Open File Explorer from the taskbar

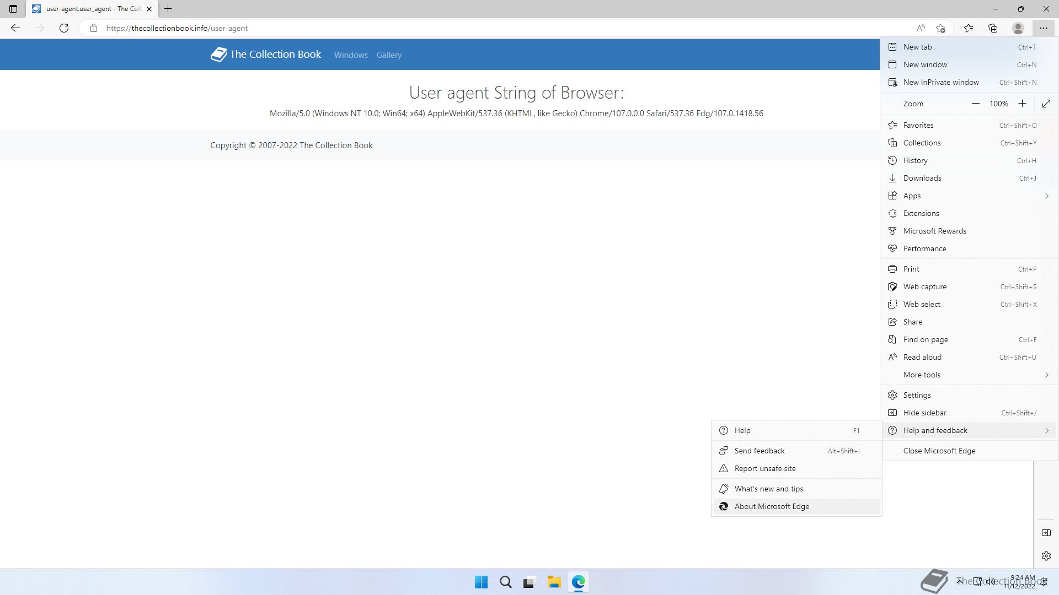click(x=554, y=582)
